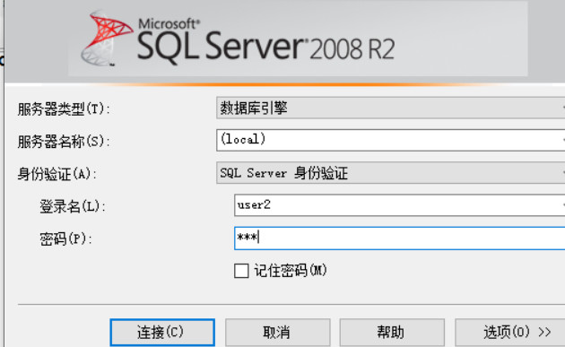565x347 pixels.
Task: Click the 2008 R2 version text
Action: tap(352, 49)
